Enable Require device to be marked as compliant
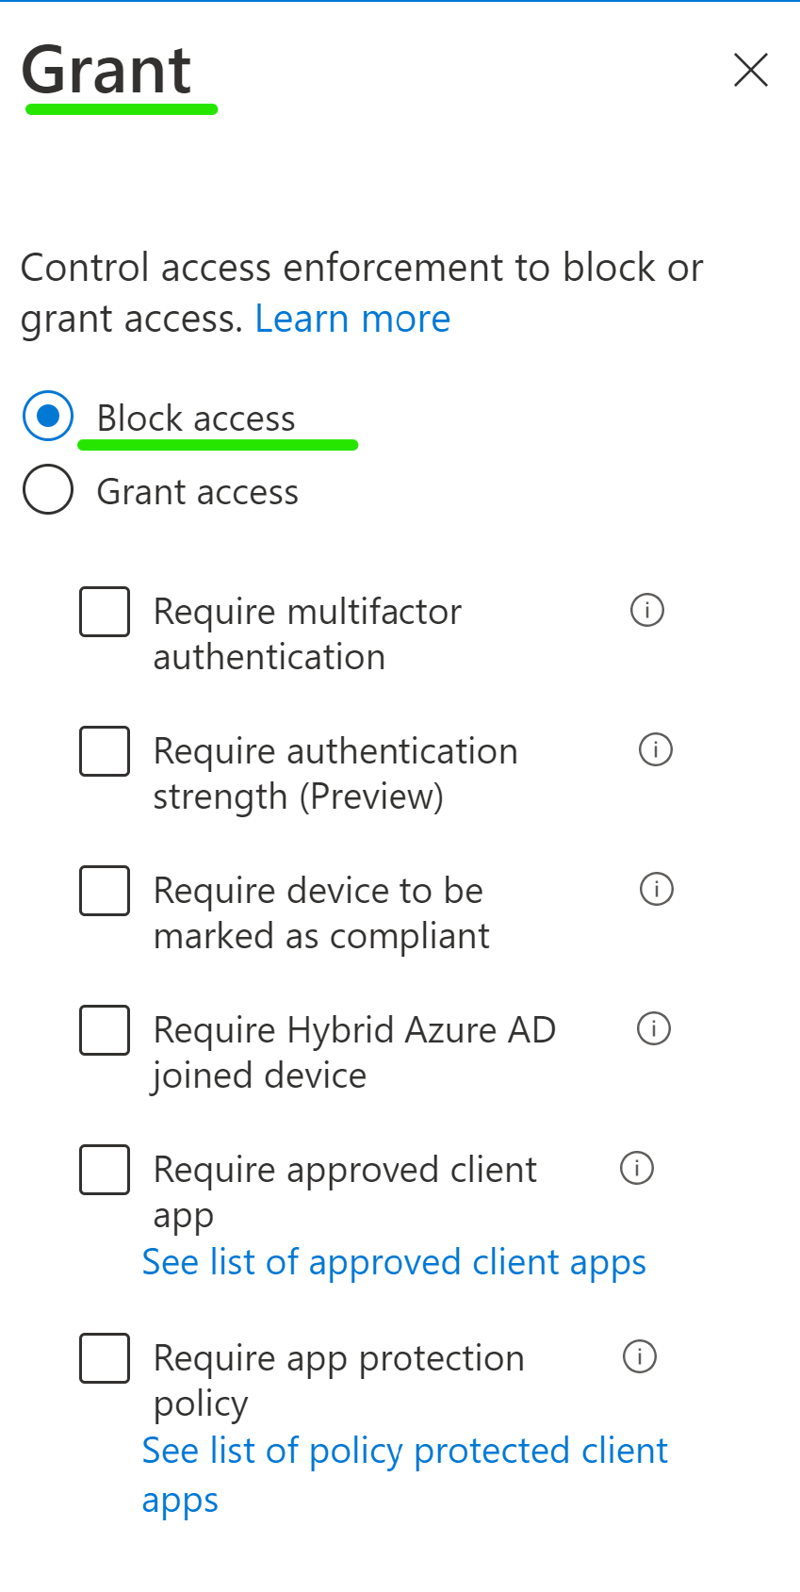Image resolution: width=800 pixels, height=1592 pixels. click(104, 890)
